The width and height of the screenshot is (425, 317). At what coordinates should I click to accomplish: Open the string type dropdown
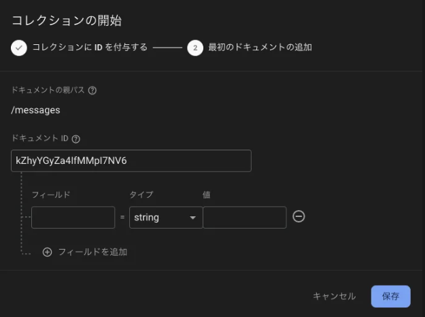coord(166,218)
